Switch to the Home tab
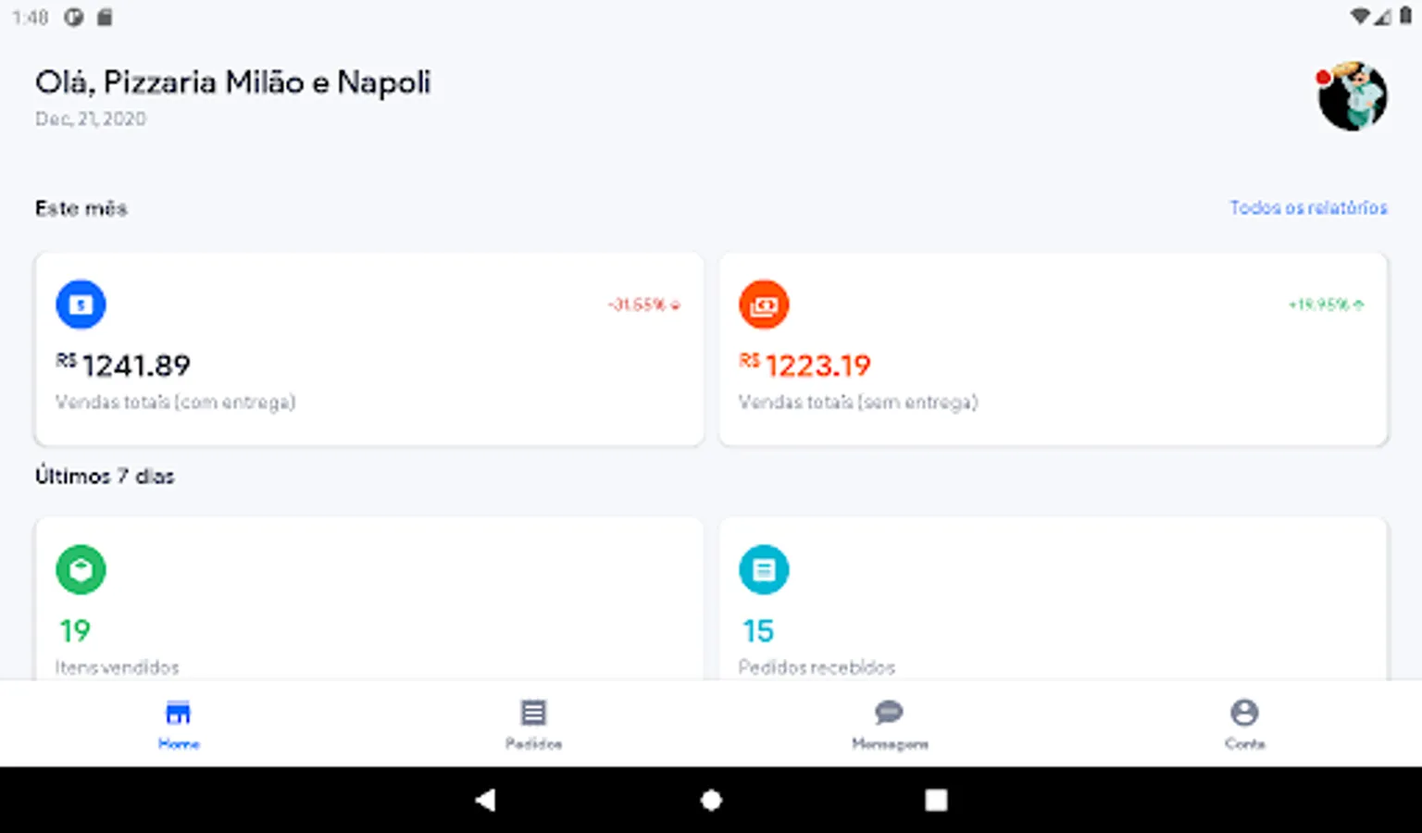The width and height of the screenshot is (1422, 833). tap(178, 724)
